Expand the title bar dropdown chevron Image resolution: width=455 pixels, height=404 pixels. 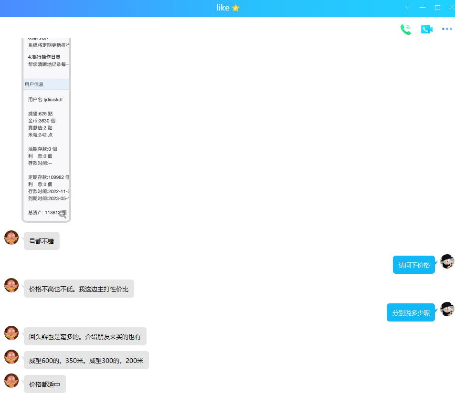point(407,8)
